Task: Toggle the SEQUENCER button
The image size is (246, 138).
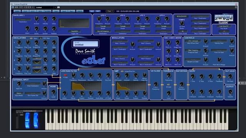Action: [x=182, y=16]
